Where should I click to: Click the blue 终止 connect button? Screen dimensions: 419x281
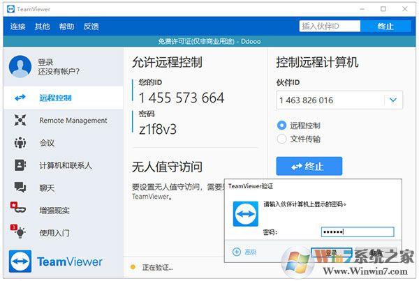point(309,166)
